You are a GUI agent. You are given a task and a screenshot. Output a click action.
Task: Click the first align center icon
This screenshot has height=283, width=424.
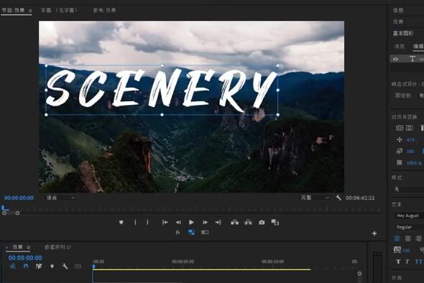400,128
